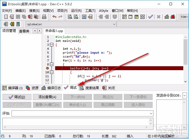This screenshot has width=189, height=139.
Task: Click the 单步进入[i] button
Action: tap(78, 105)
